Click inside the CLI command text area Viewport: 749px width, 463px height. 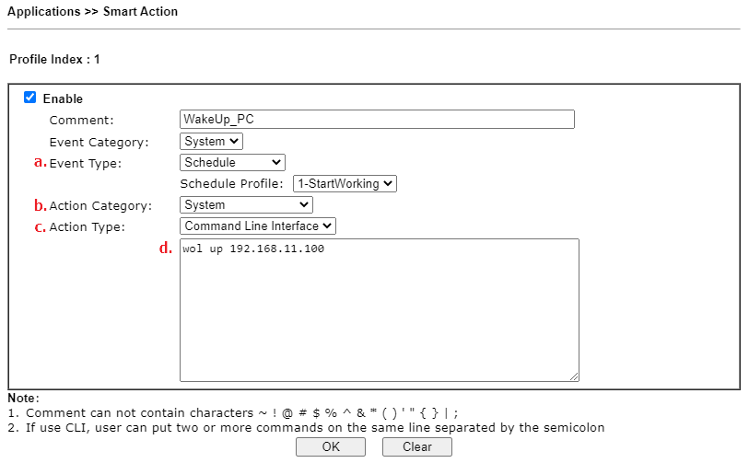pos(380,310)
